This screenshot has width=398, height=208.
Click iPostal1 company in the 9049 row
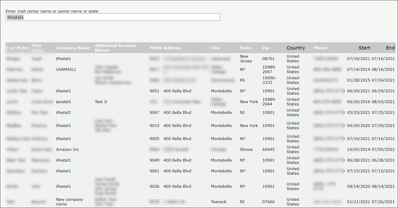[63, 160]
